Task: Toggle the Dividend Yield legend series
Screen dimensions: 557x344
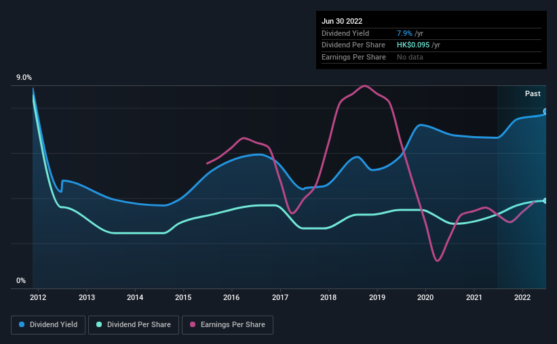Action: click(x=48, y=325)
